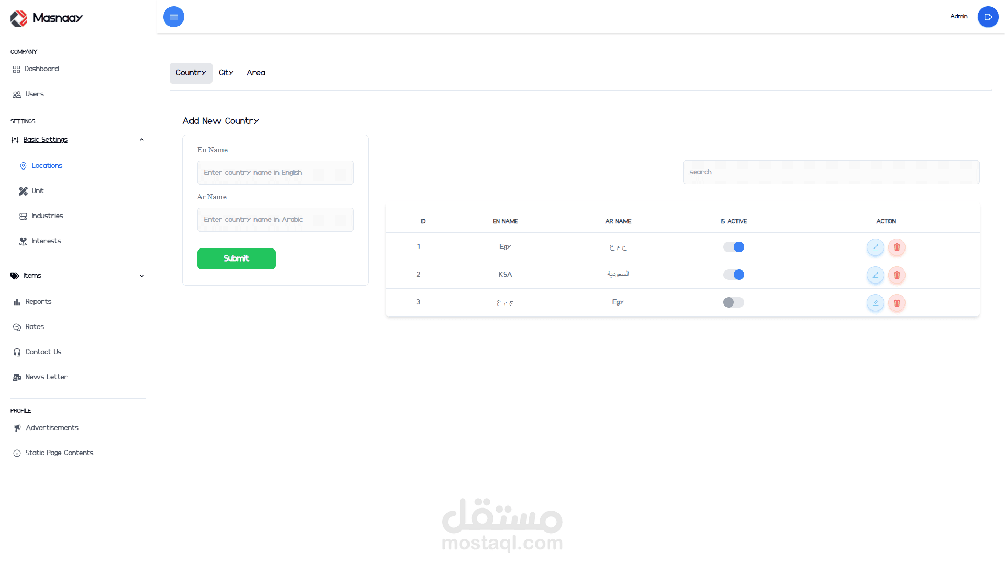Switch to the Area tab
1005x565 pixels.
256,73
